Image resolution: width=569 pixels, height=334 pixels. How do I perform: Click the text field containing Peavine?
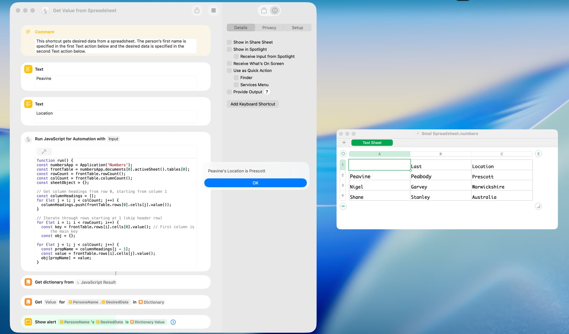[116, 81]
